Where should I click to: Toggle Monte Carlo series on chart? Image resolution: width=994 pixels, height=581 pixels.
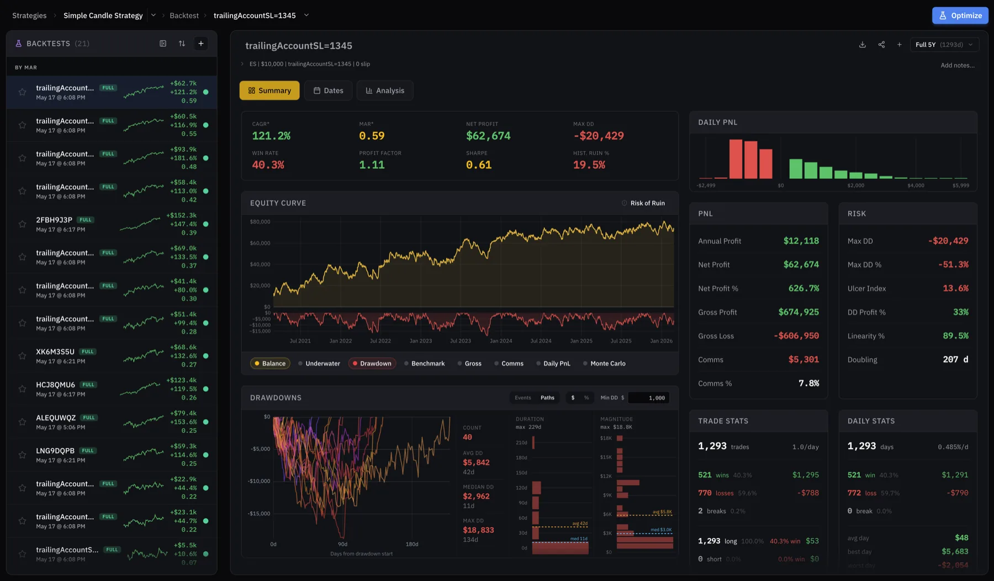(x=604, y=364)
